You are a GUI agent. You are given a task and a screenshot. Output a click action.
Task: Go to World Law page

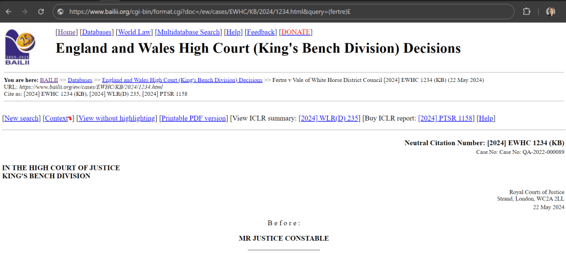pos(134,32)
